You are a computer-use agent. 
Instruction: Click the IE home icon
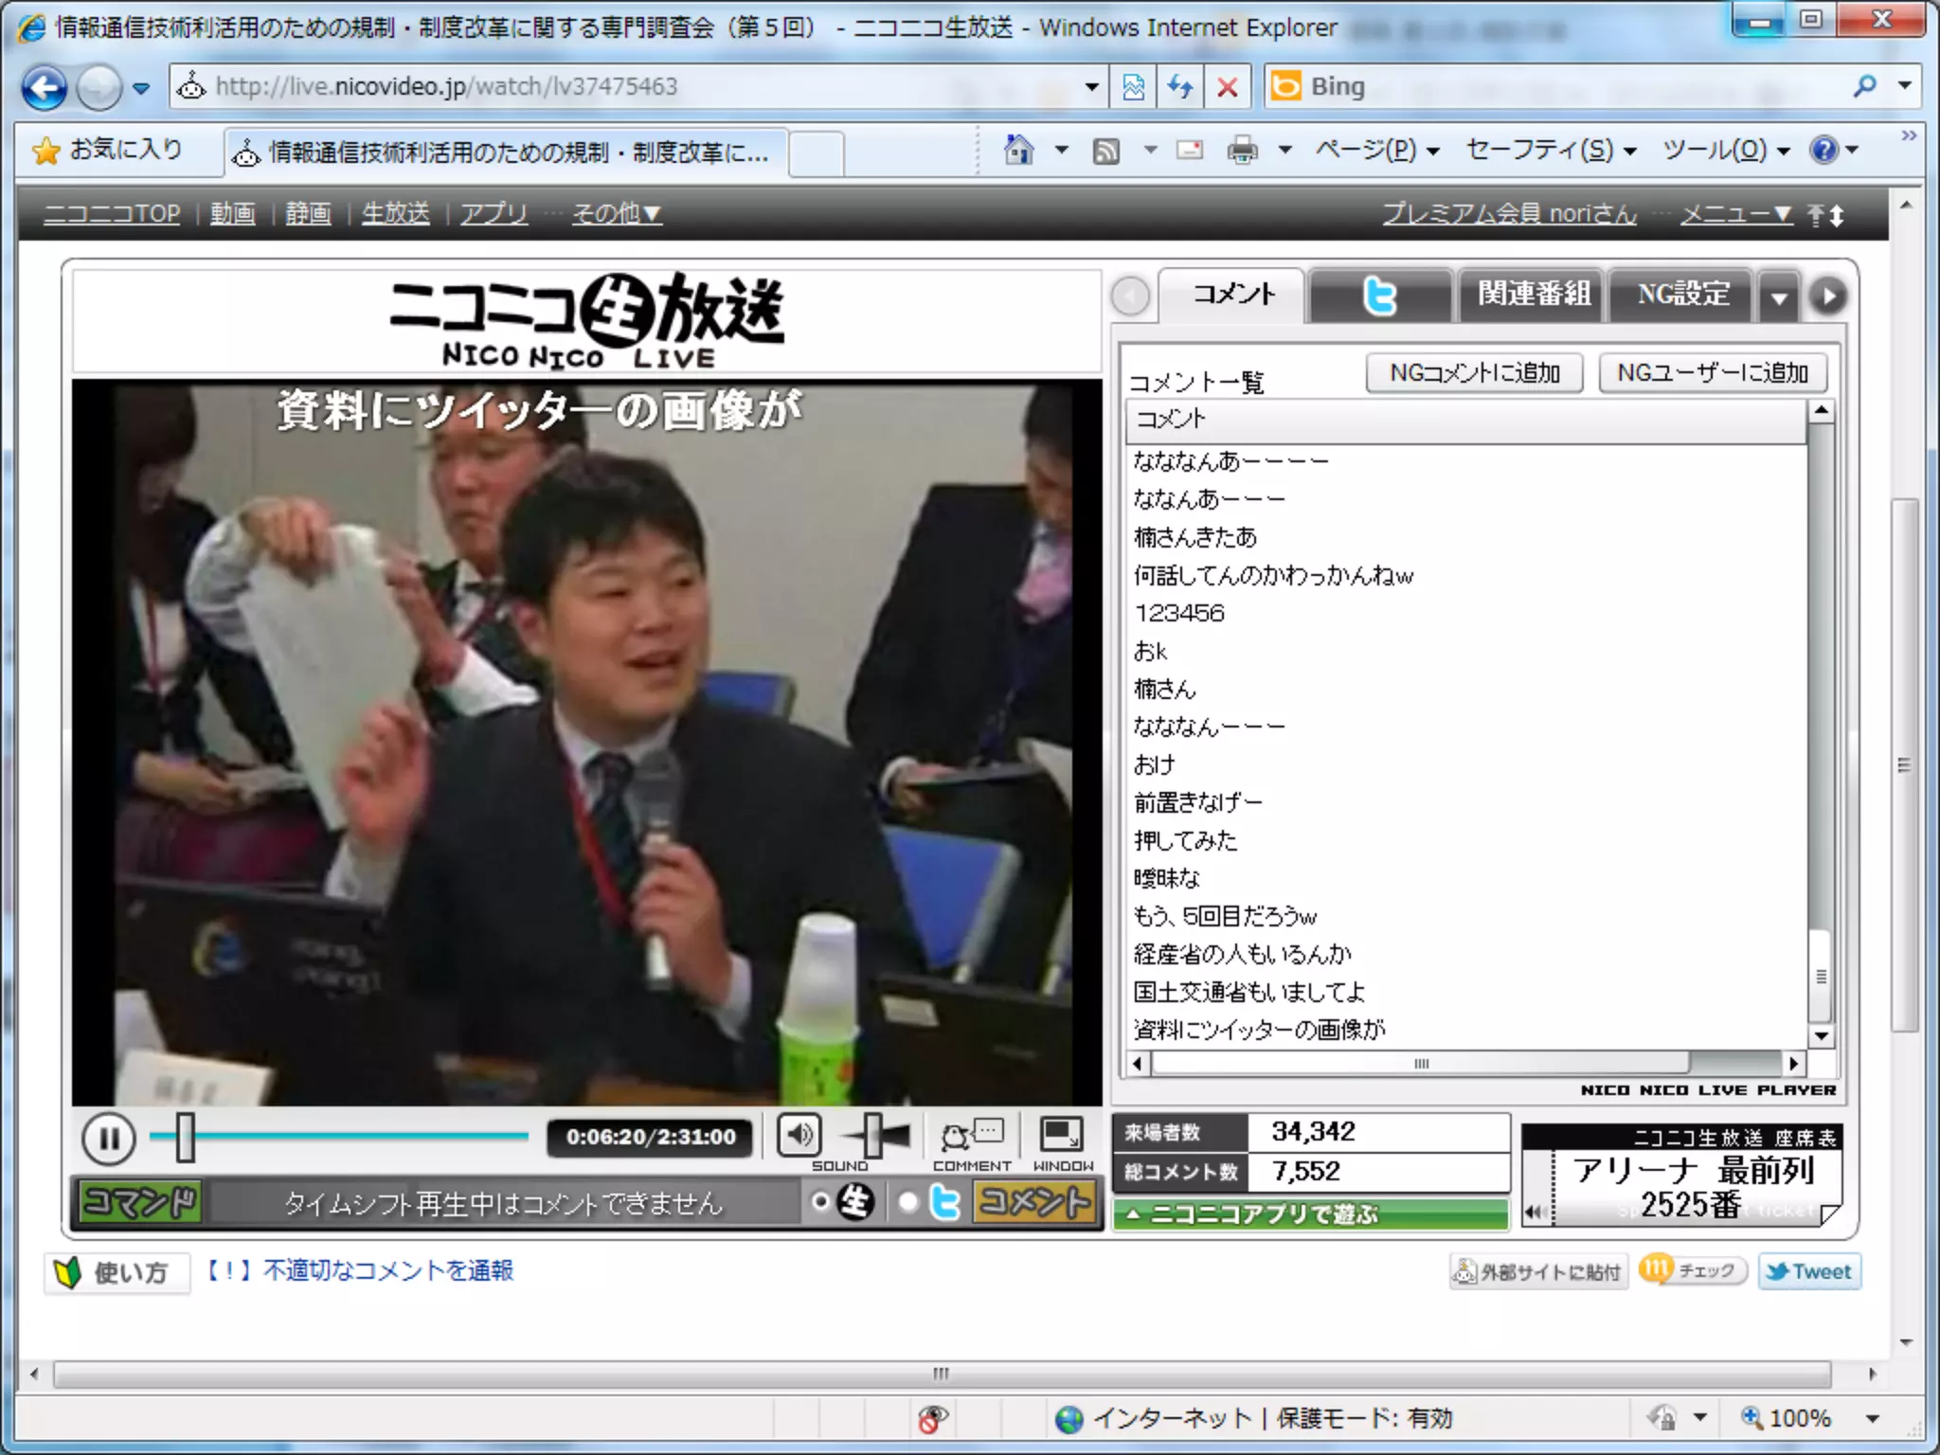point(1018,150)
